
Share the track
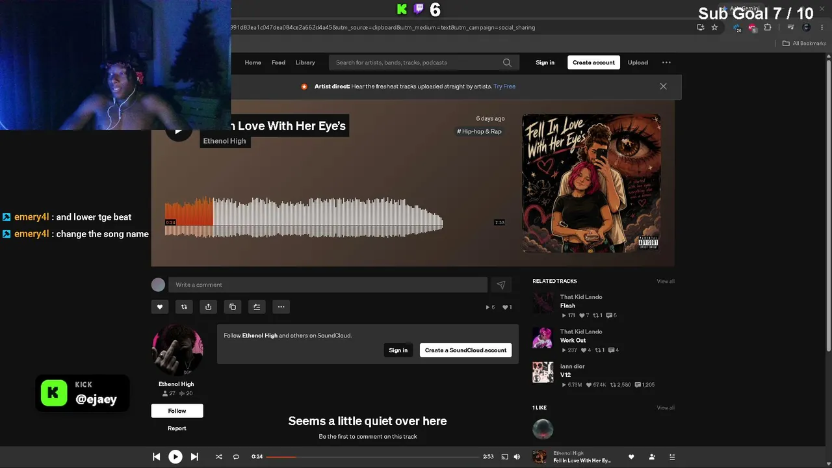coord(208,307)
